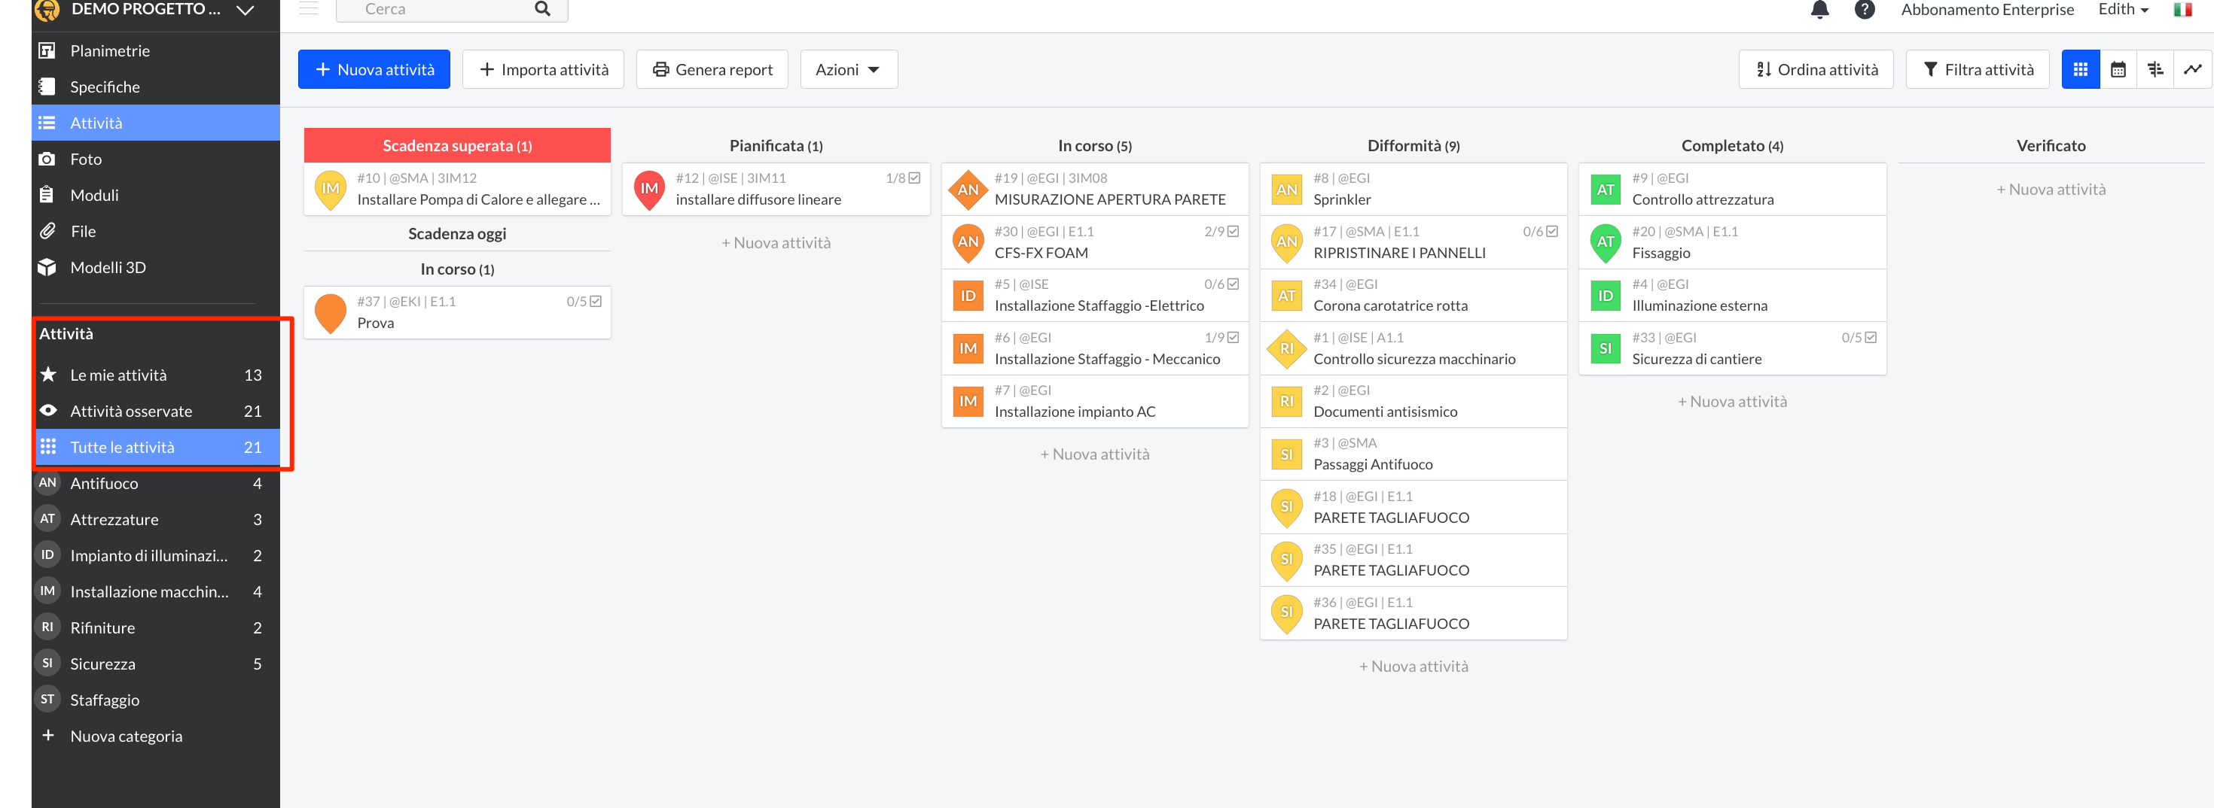
Task: Click Genera report button
Action: [x=712, y=69]
